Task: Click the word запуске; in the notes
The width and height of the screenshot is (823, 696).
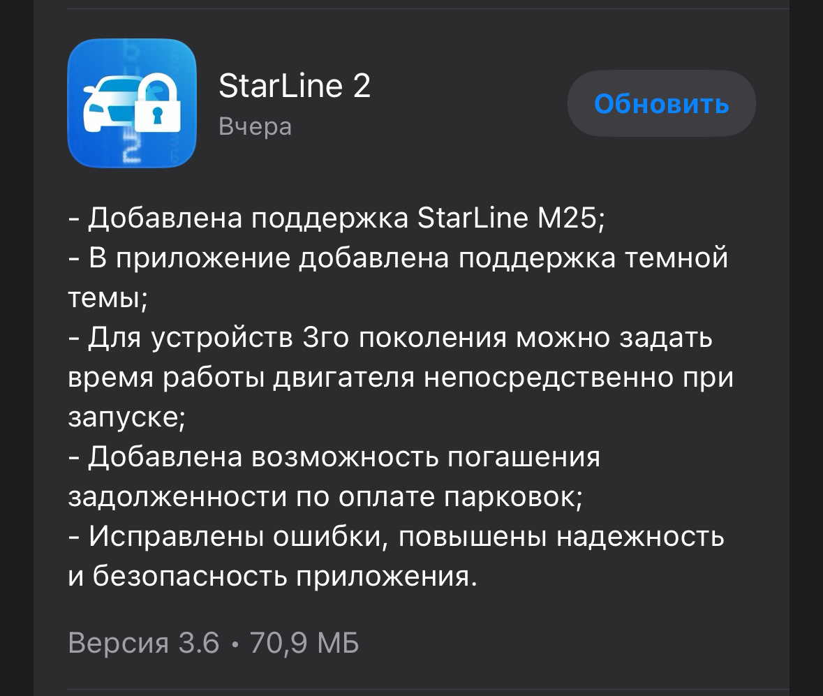Action: coord(127,417)
